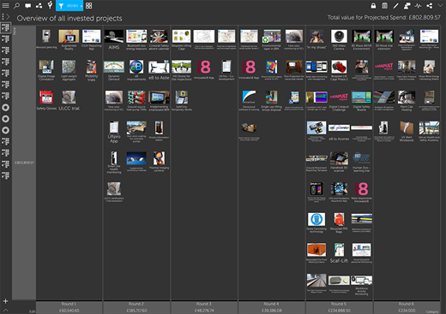The height and width of the screenshot is (314, 446).
Task: Open the presenter users icon
Action: coord(407,5)
